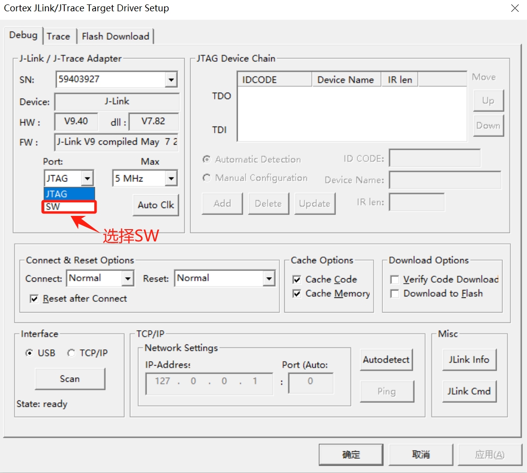Expand the Connect mode dropdown
Viewport: 527px width, 473px height.
(x=127, y=279)
